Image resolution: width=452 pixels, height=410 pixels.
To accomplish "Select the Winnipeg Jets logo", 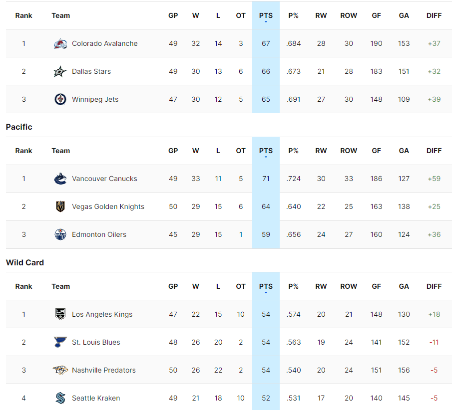I will click(60, 99).
